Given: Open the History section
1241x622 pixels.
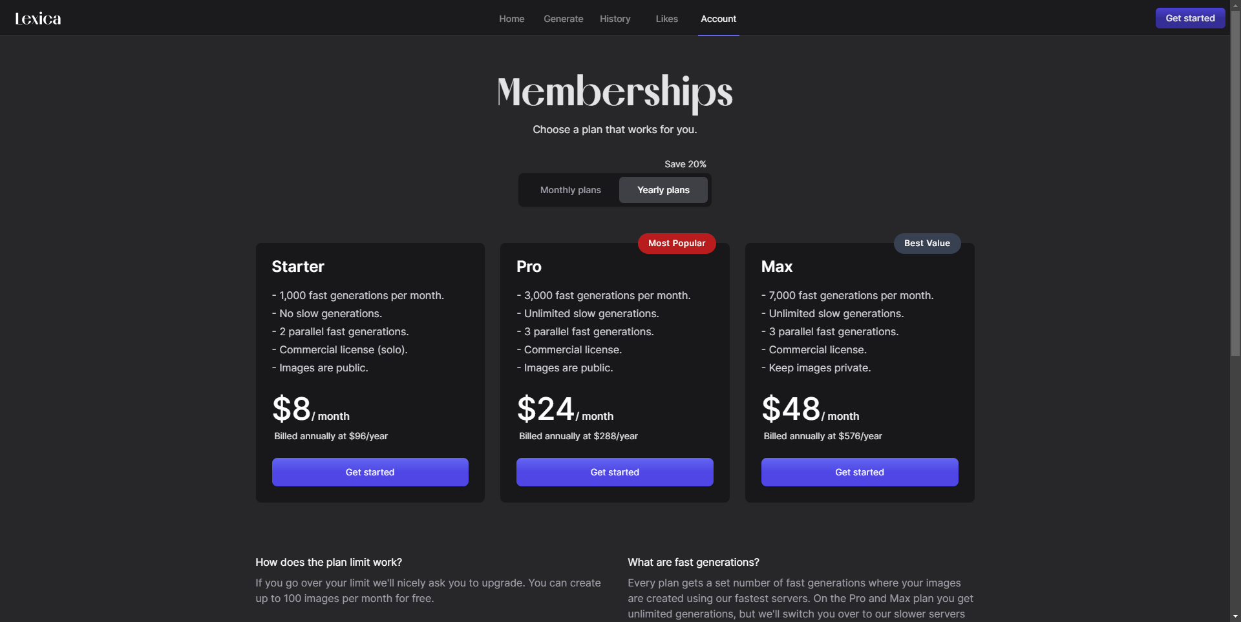Looking at the screenshot, I should click(x=615, y=19).
